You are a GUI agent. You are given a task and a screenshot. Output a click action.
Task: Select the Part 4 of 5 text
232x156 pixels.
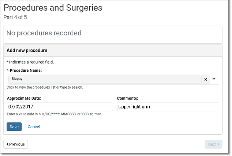15,17
